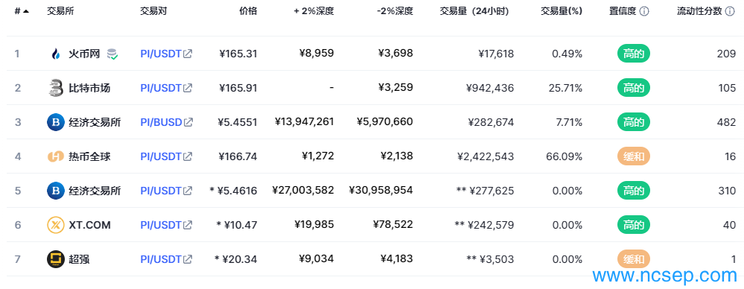Click the orange 缓和 badge for 热币全球
The width and height of the screenshot is (744, 289).
tap(634, 156)
